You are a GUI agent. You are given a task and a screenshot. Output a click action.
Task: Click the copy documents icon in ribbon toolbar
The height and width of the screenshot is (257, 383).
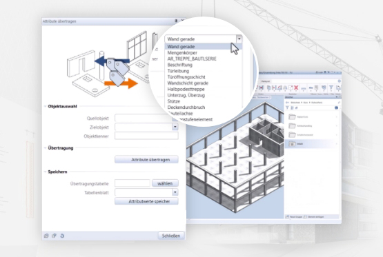[x=268, y=88]
